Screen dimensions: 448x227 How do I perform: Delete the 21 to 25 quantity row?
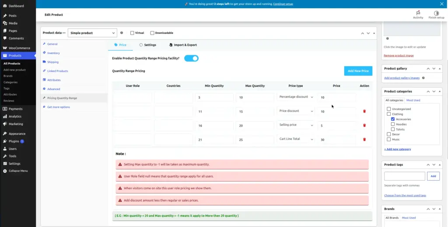pyautogui.click(x=364, y=139)
